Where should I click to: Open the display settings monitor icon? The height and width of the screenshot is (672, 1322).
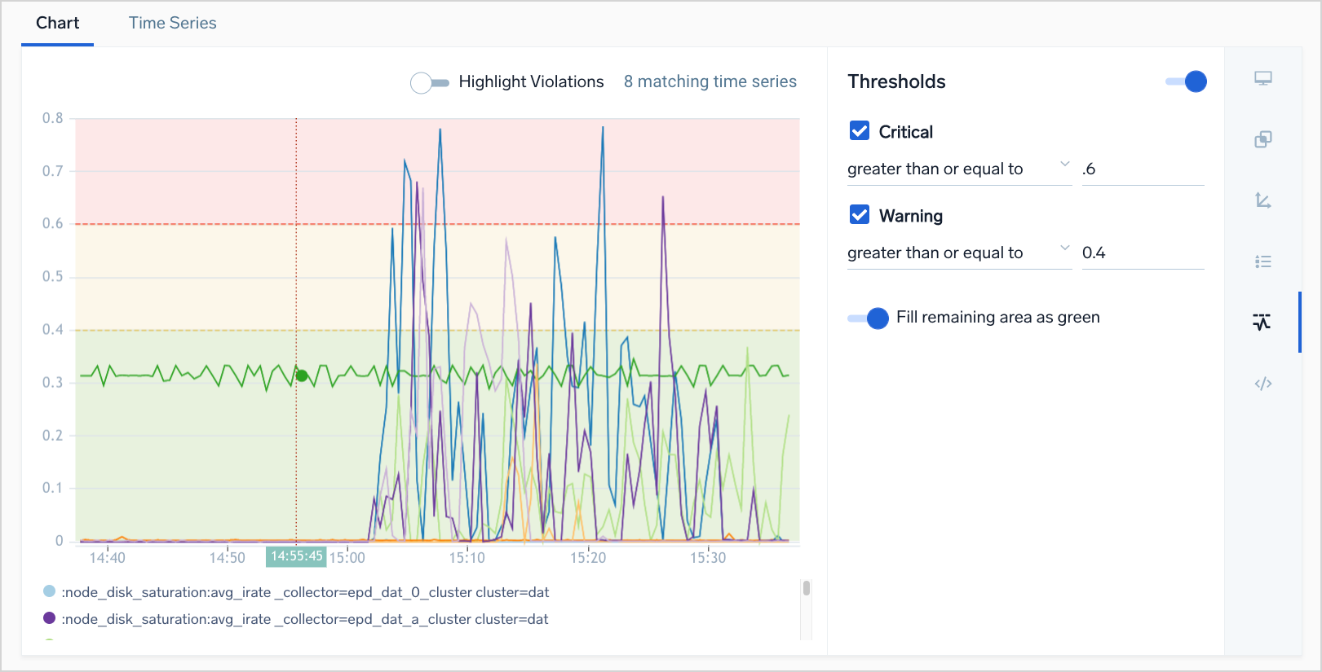(x=1262, y=79)
